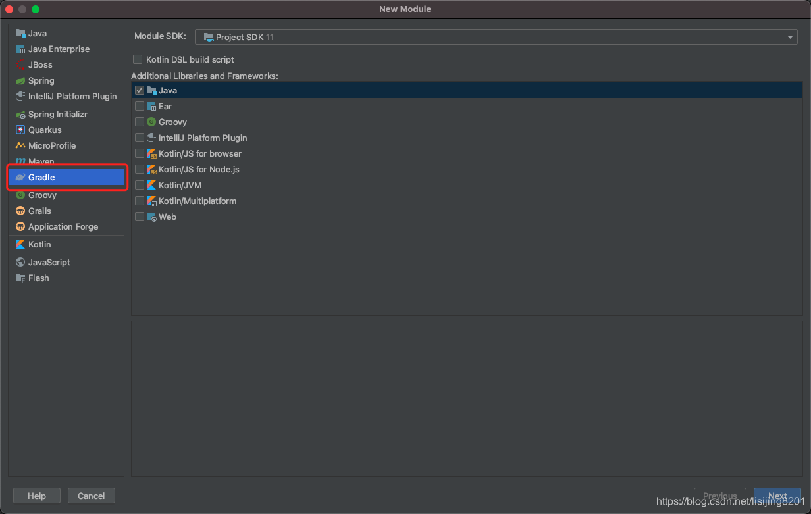Image resolution: width=811 pixels, height=514 pixels.
Task: Select Java Enterprise module type
Action: (66, 49)
